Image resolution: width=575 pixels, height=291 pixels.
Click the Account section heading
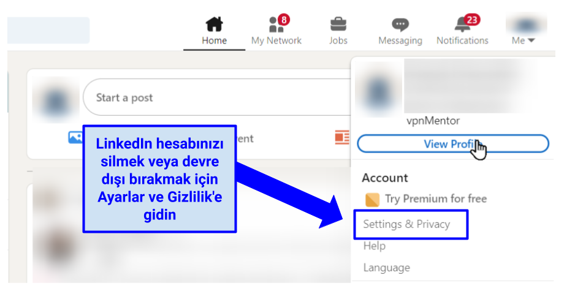coord(385,178)
